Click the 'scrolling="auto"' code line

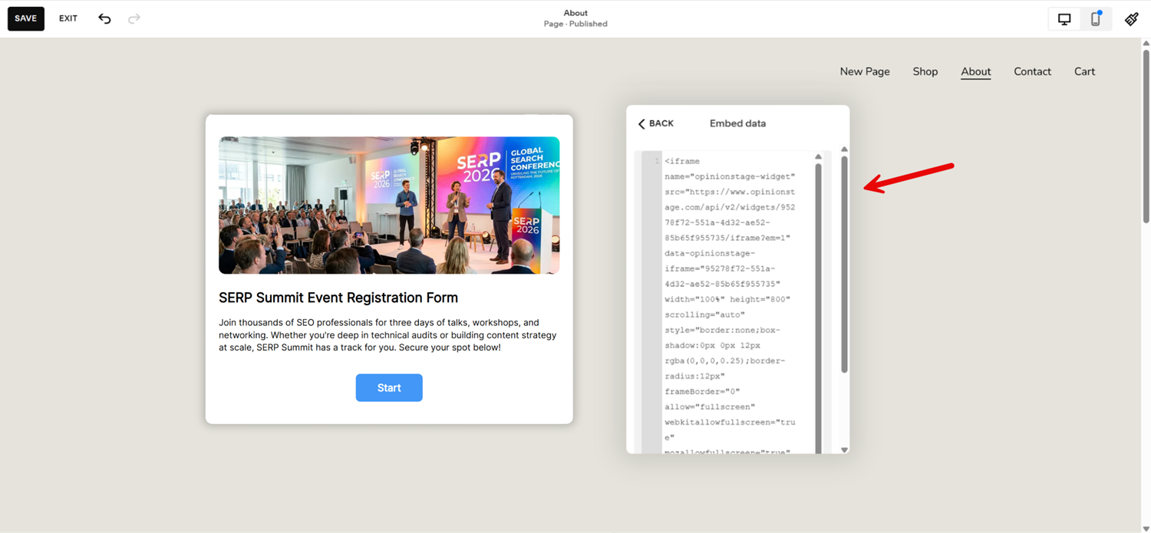[704, 314]
